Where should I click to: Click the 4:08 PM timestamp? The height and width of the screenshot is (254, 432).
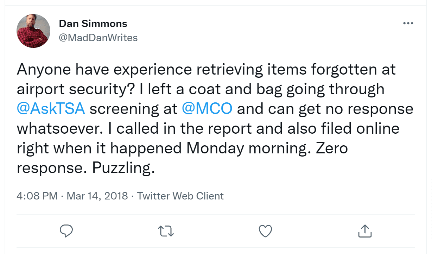(x=37, y=196)
